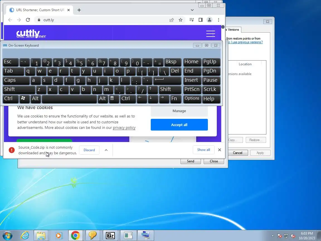Tap the Enter key on On-Screen Keyboard
This screenshot has height=241, width=321.
[x=167, y=81]
